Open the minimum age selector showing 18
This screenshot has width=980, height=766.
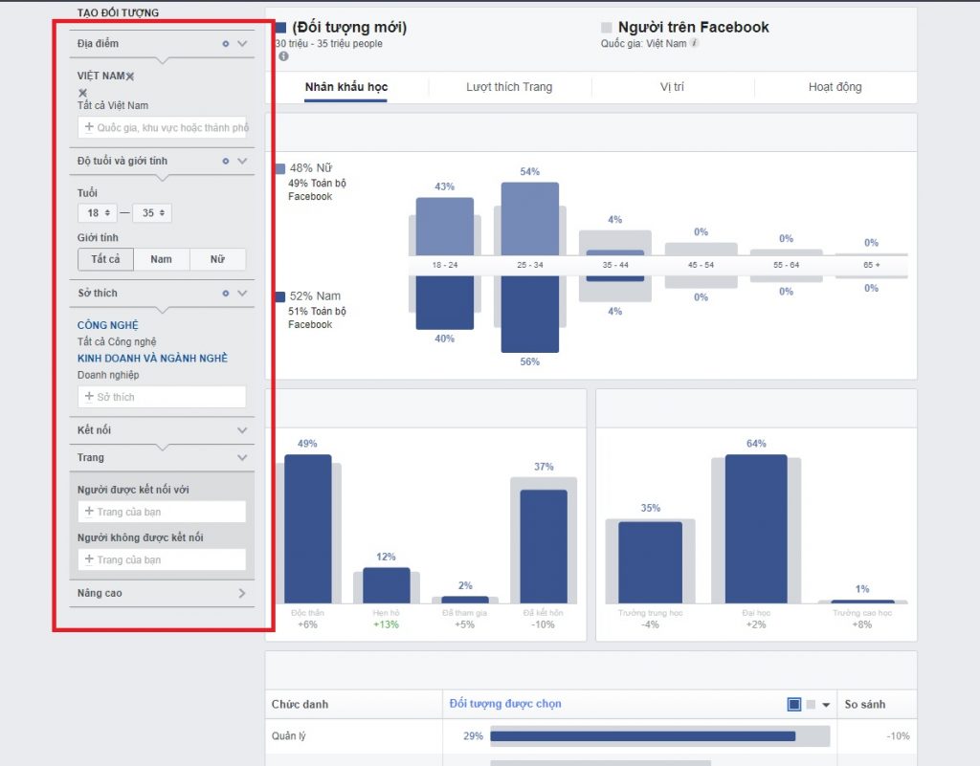98,213
